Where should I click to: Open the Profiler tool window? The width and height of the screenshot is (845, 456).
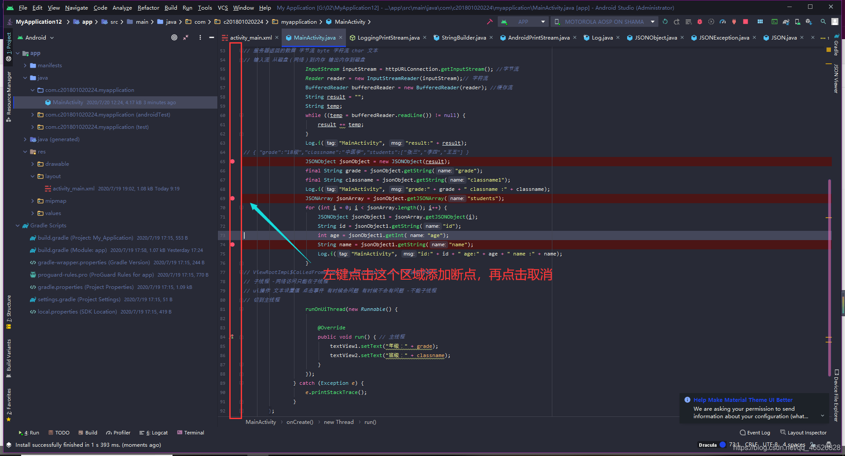(118, 433)
